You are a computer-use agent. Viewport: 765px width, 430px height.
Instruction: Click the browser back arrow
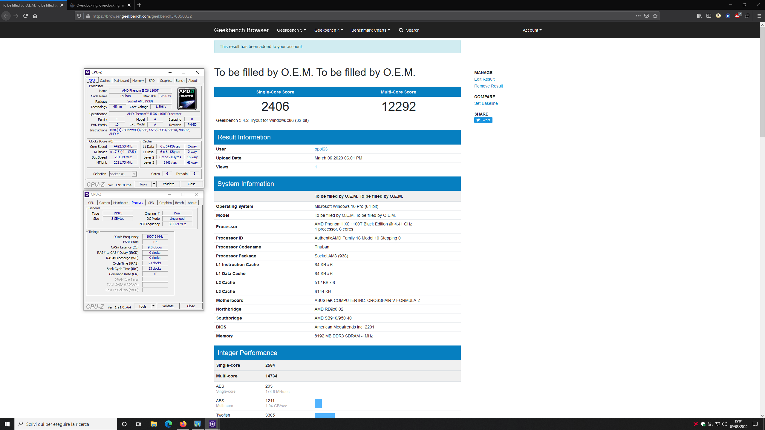point(6,16)
